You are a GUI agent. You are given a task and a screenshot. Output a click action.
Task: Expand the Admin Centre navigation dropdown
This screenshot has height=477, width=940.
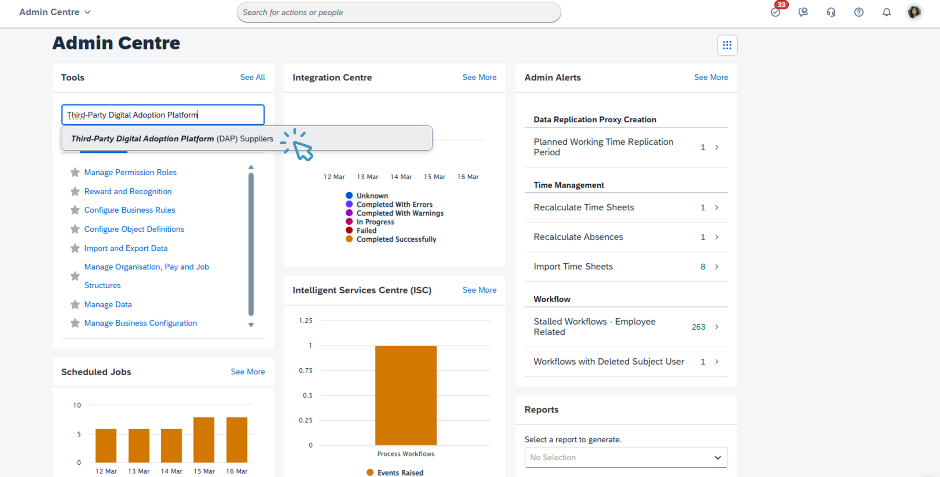tap(55, 12)
